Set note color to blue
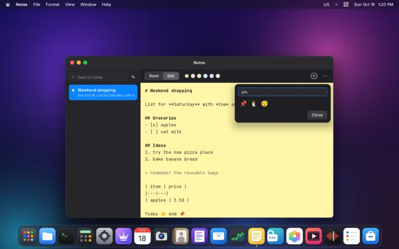 [206, 76]
